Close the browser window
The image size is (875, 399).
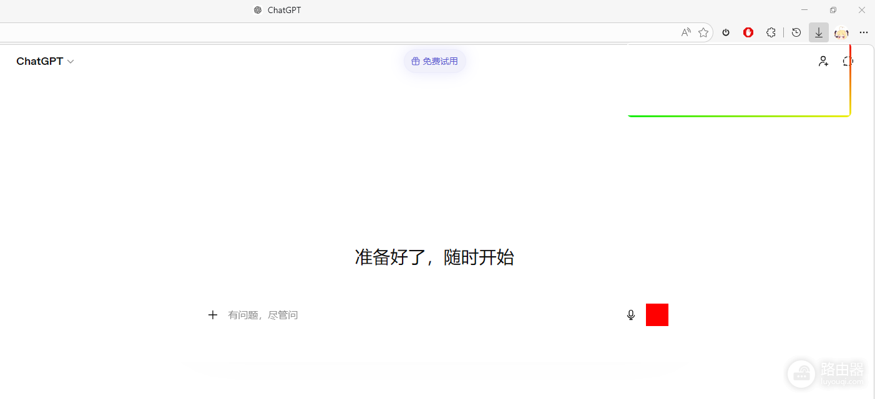coord(862,10)
